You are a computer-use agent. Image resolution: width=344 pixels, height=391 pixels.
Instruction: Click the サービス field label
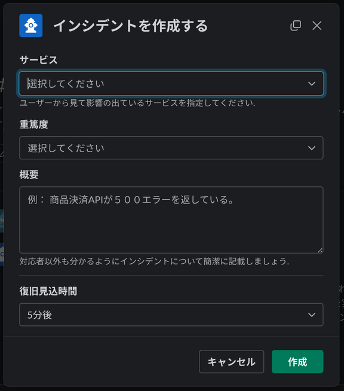38,60
